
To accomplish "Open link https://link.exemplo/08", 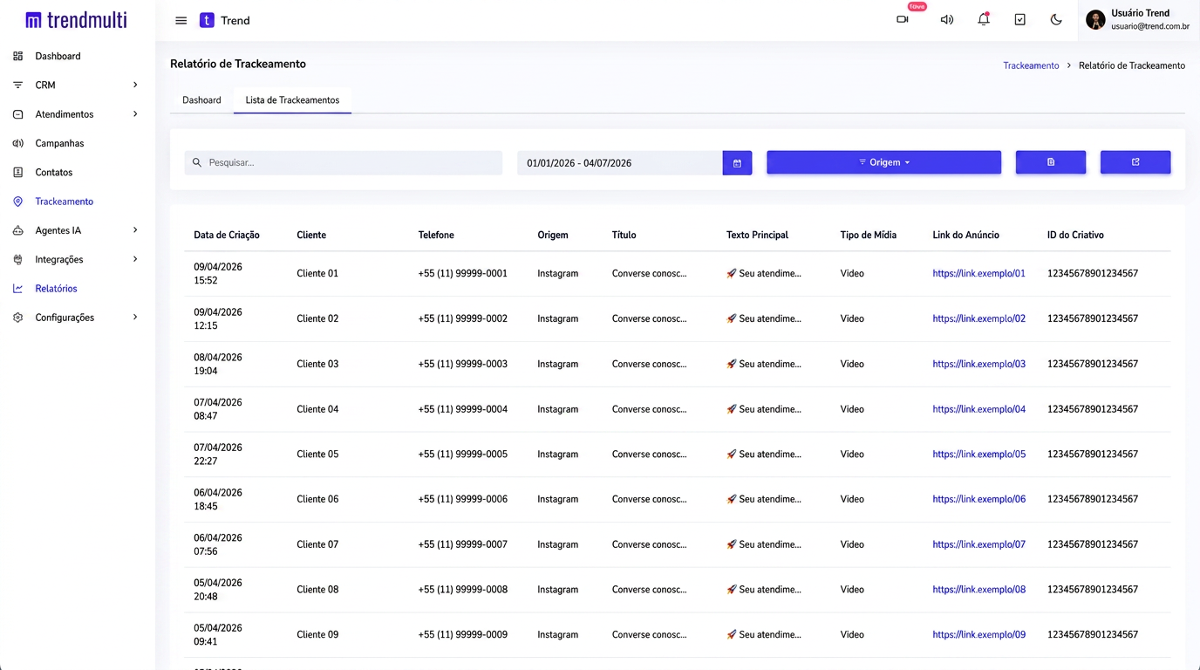I will pos(978,590).
